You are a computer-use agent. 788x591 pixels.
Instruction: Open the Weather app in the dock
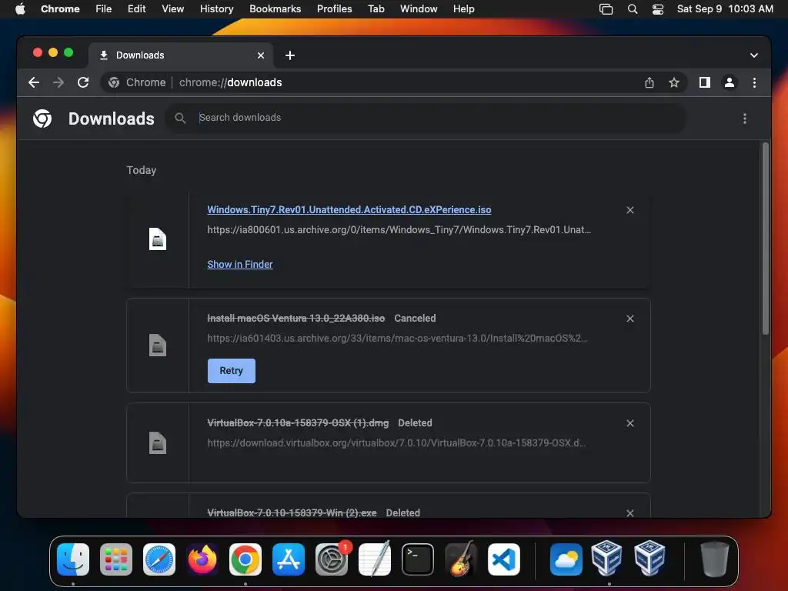[566, 559]
